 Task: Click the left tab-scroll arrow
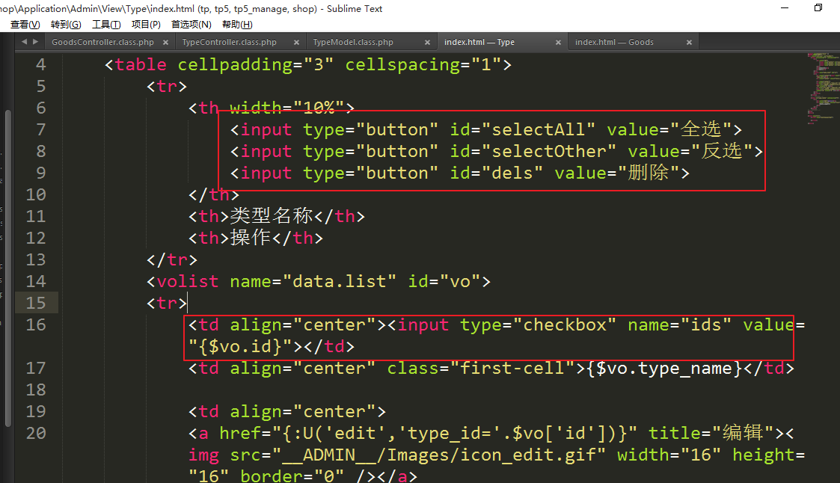click(24, 43)
